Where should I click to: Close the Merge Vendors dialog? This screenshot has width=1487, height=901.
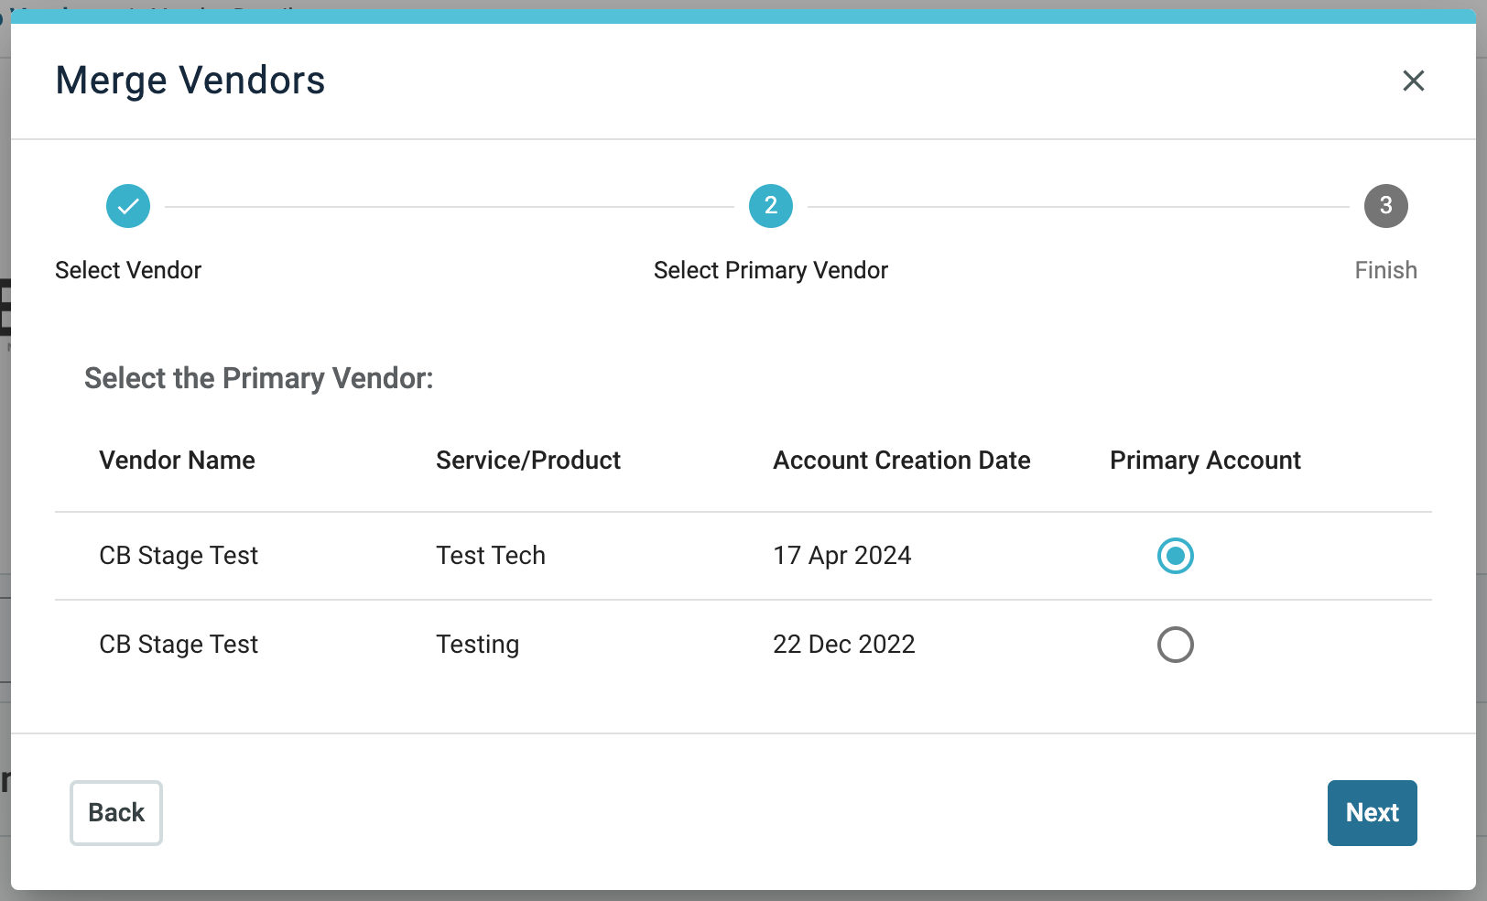(x=1414, y=81)
